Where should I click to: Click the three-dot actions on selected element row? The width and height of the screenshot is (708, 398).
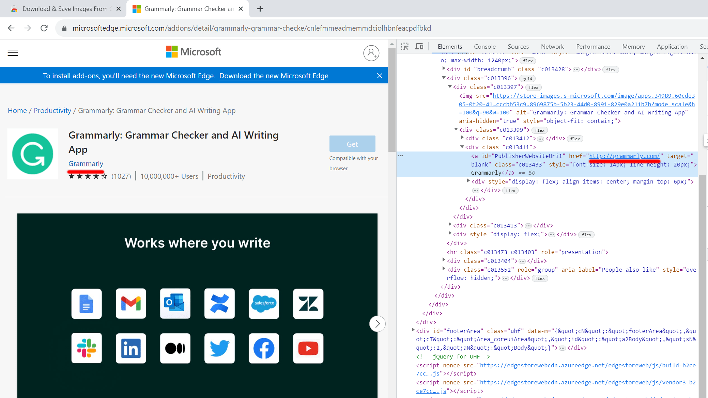[400, 156]
